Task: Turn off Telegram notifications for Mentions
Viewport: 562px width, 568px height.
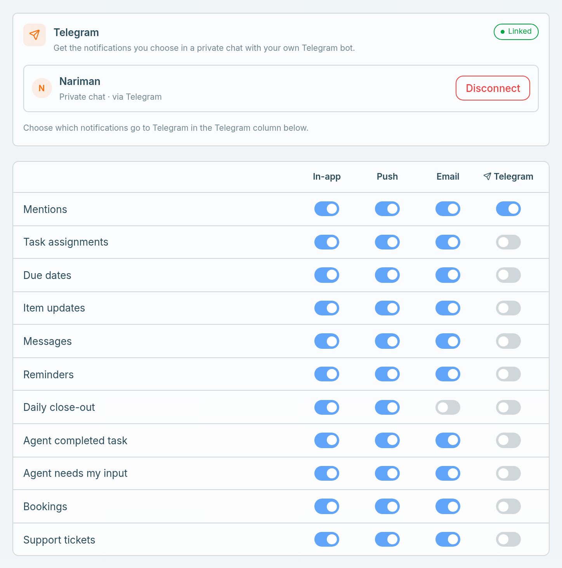Action: [508, 209]
